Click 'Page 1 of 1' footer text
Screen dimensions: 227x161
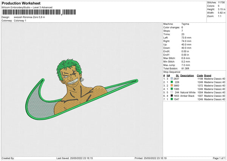coord(219,158)
